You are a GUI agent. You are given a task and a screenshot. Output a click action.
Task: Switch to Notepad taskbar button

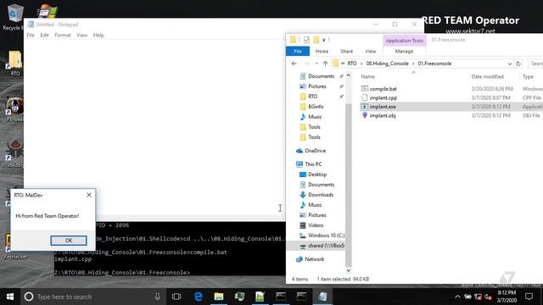pos(322,297)
